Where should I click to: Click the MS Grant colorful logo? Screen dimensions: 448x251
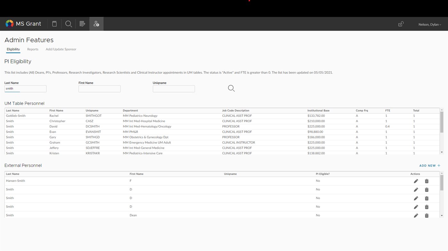coord(10,24)
